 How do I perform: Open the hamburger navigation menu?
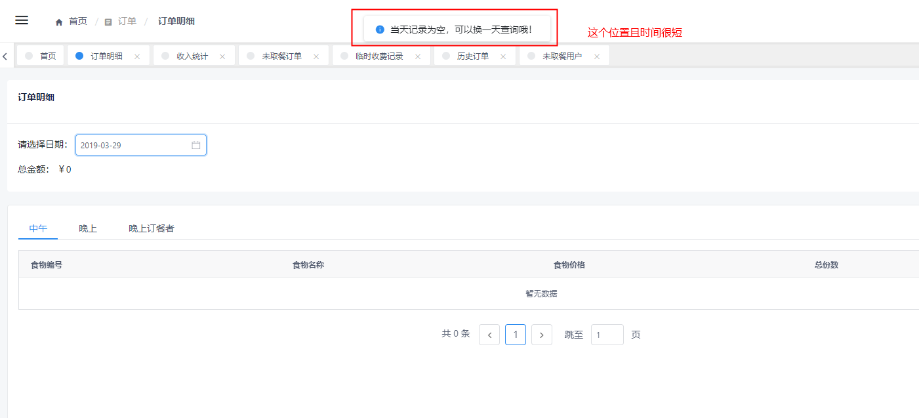[x=22, y=20]
